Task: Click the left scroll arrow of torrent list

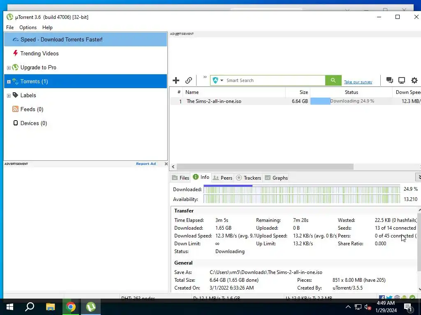Action: [x=173, y=167]
